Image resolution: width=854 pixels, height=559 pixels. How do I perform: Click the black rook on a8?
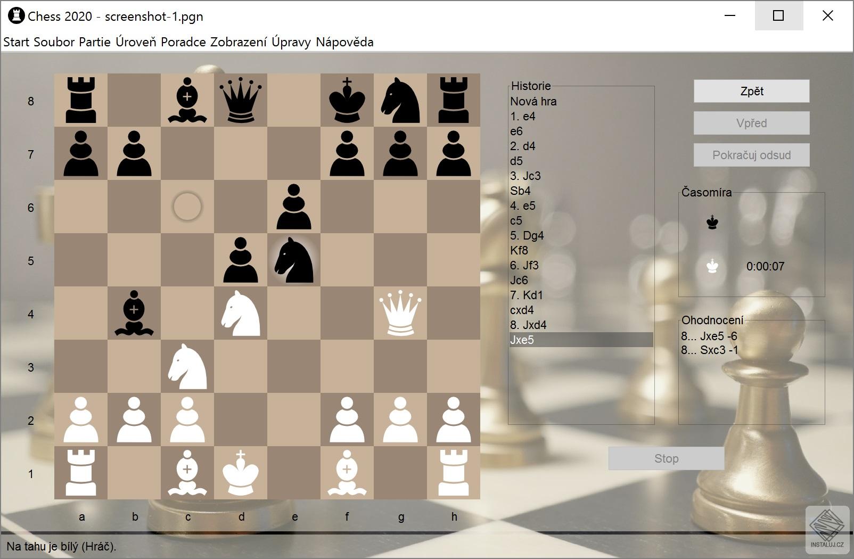click(x=81, y=101)
